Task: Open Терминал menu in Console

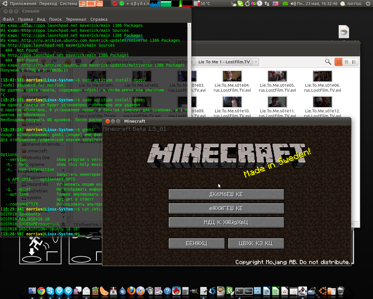Action: coord(76,19)
